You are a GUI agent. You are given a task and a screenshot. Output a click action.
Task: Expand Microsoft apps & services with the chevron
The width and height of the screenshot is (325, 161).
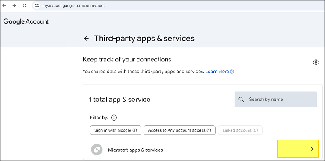click(x=312, y=149)
